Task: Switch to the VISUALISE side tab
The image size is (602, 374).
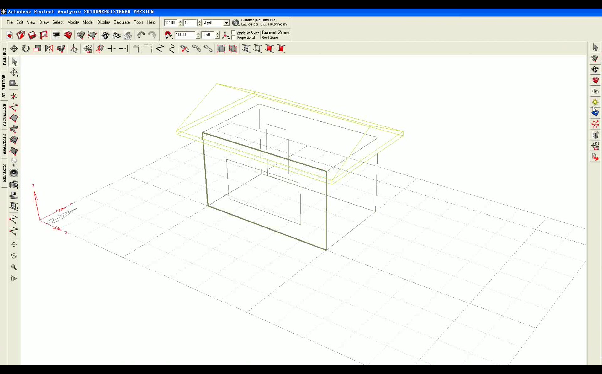Action: click(4, 115)
